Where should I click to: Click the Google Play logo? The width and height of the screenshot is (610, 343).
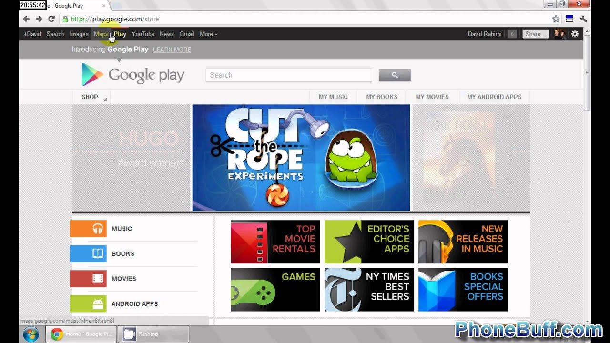click(133, 75)
